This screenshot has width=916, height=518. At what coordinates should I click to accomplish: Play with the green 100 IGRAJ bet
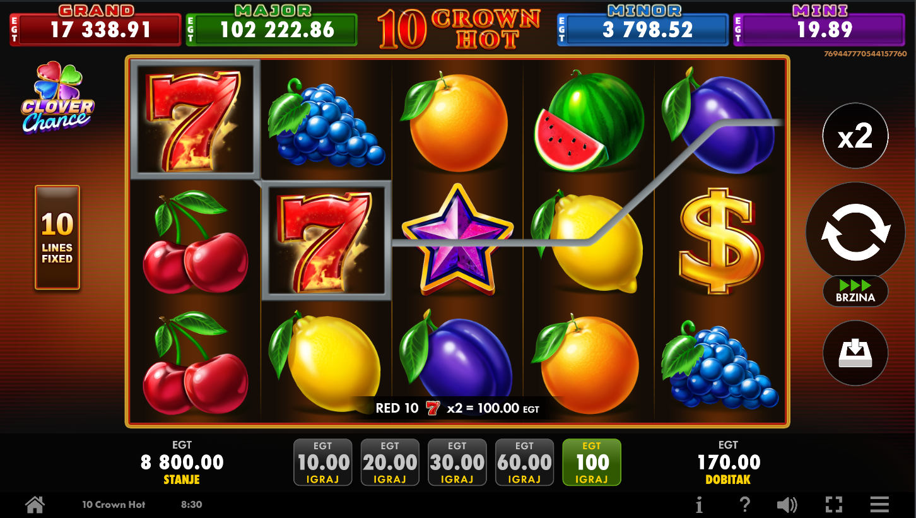tap(592, 462)
